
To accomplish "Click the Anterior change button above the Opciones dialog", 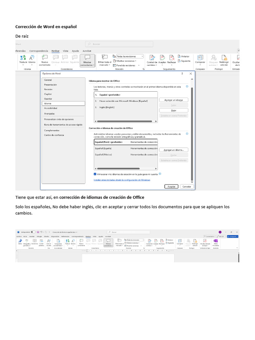I will click(184, 56).
